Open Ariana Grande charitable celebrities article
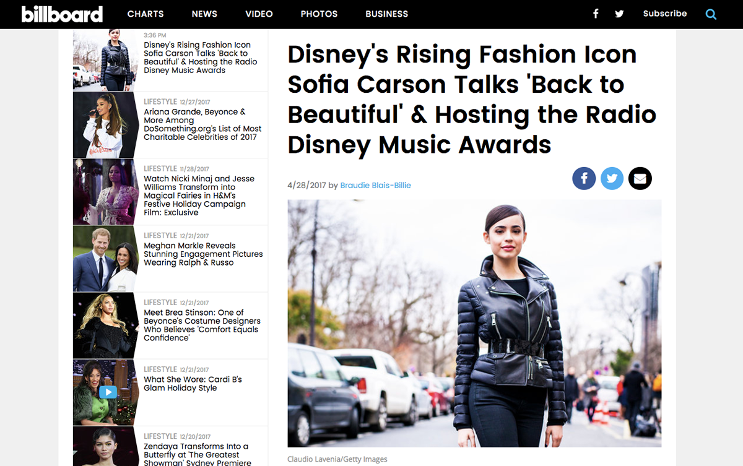Viewport: 743px width, 466px height. pyautogui.click(x=202, y=124)
